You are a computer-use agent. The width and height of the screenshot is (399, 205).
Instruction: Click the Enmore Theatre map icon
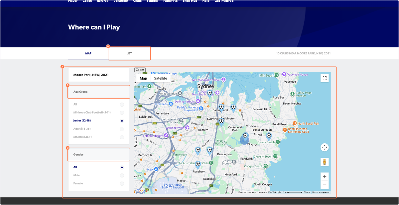[166, 136]
